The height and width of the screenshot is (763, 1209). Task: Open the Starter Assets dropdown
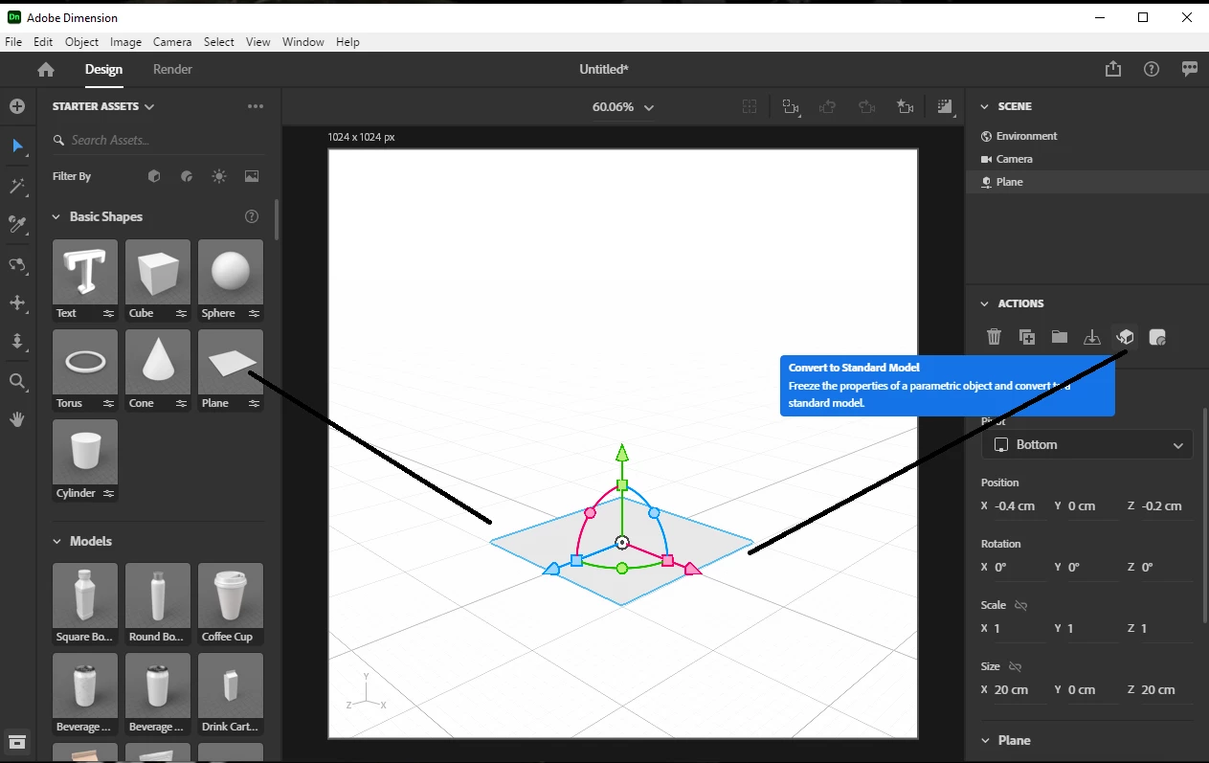(103, 106)
